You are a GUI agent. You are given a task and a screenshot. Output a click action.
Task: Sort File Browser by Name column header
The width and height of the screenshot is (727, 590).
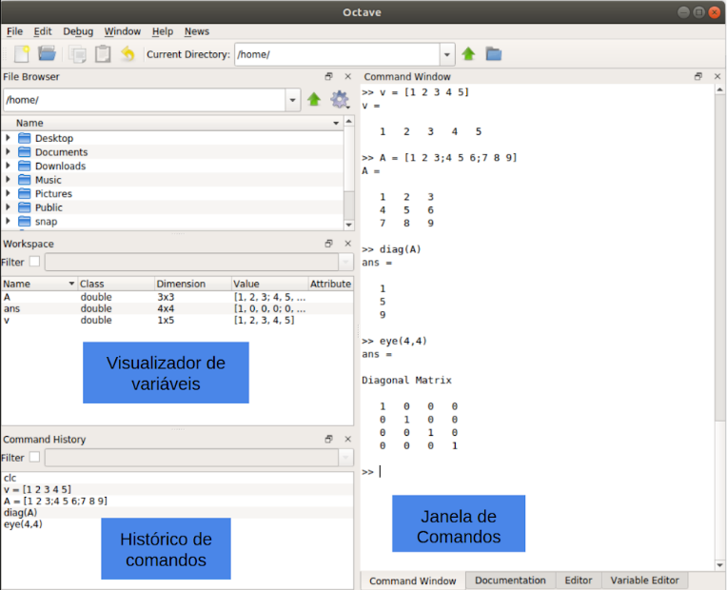point(172,123)
